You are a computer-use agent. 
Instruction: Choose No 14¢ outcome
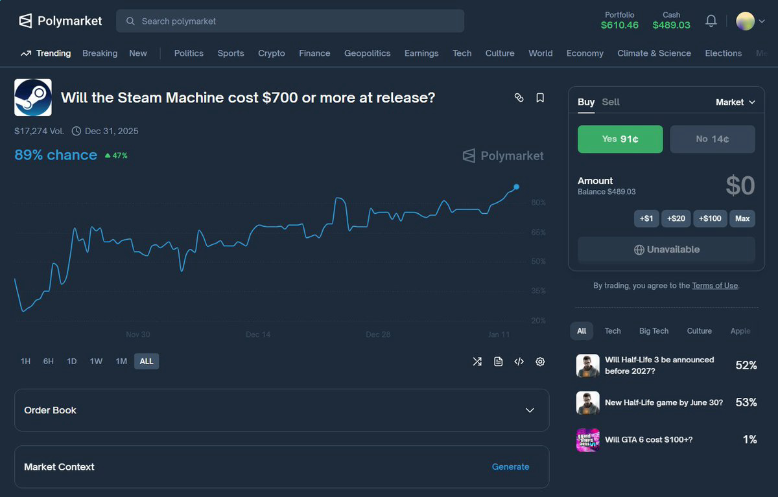[713, 139]
